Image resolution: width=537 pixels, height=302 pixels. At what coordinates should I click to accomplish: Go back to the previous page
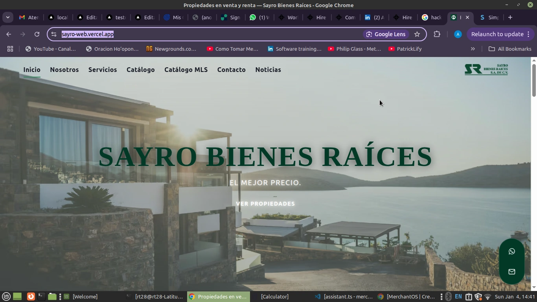click(9, 34)
